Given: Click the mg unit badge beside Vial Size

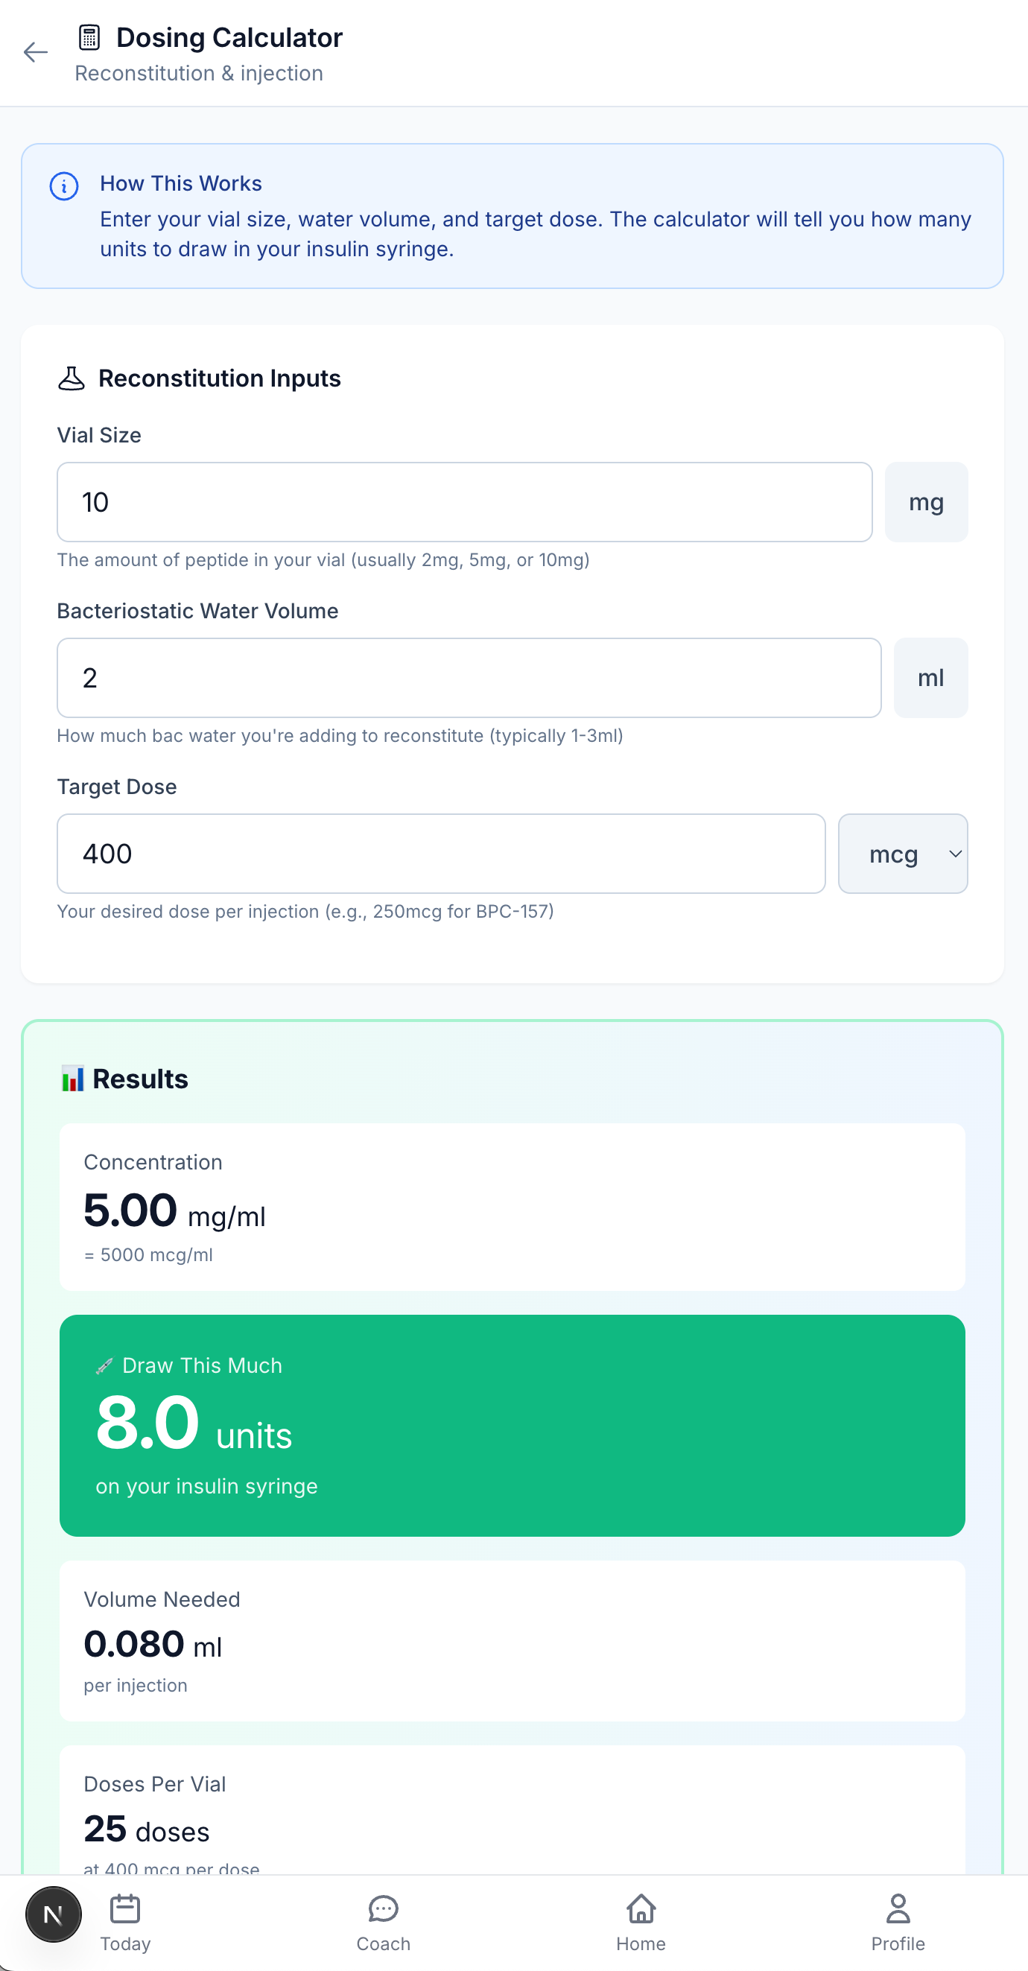Looking at the screenshot, I should [x=926, y=502].
